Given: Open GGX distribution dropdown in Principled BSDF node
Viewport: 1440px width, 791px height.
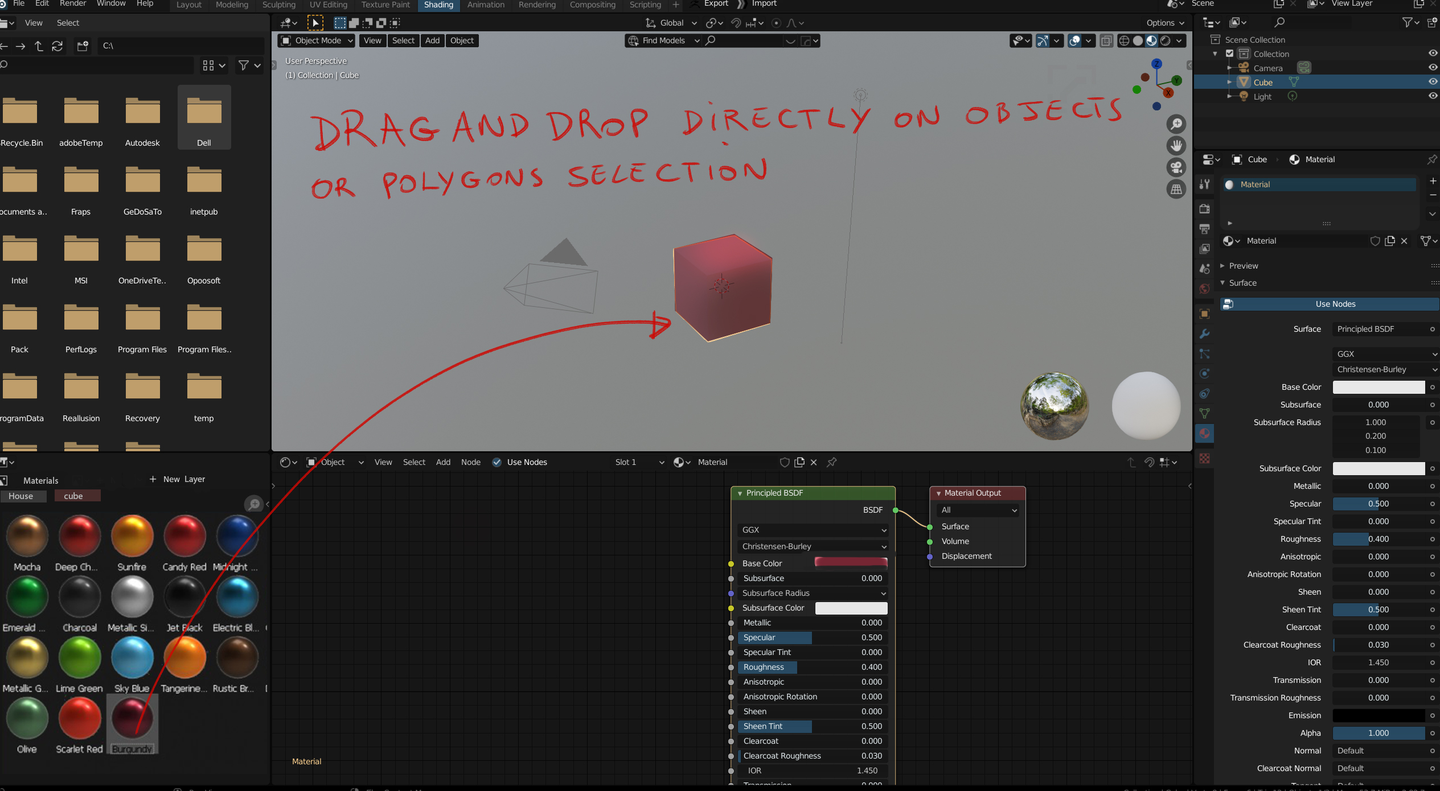Looking at the screenshot, I should click(813, 530).
